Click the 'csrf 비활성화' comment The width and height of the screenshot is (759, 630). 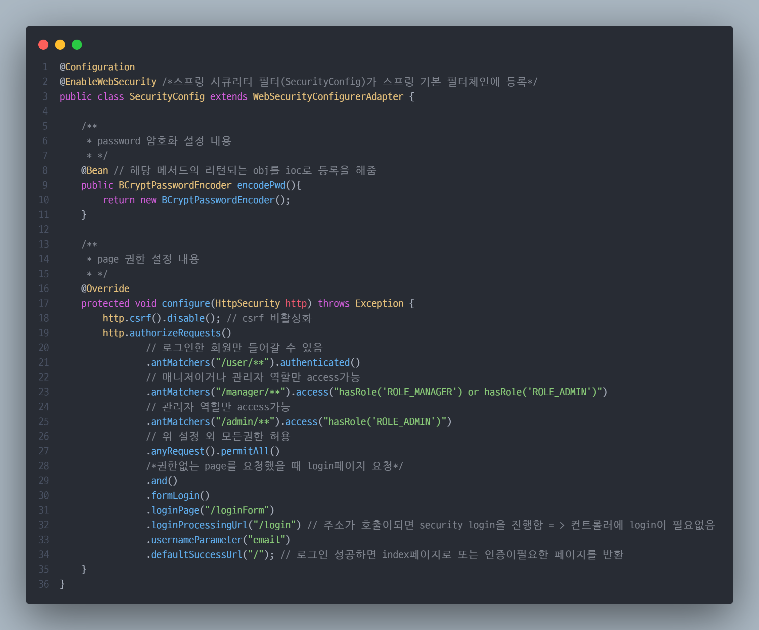(x=277, y=318)
